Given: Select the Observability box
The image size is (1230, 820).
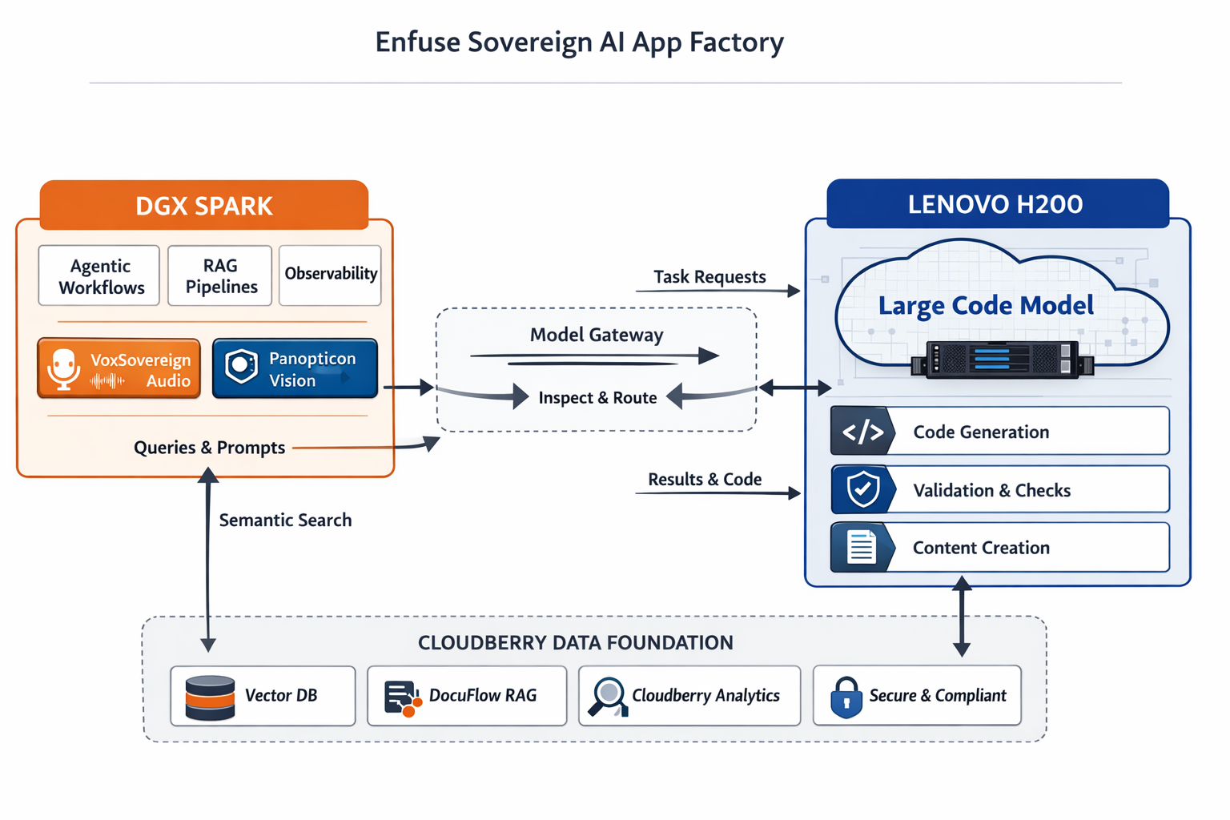Looking at the screenshot, I should coord(330,275).
